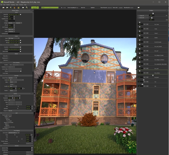Screen dimensions: 169x155
Task: Open Color Space dropdown
Action: pyautogui.click(x=14, y=133)
